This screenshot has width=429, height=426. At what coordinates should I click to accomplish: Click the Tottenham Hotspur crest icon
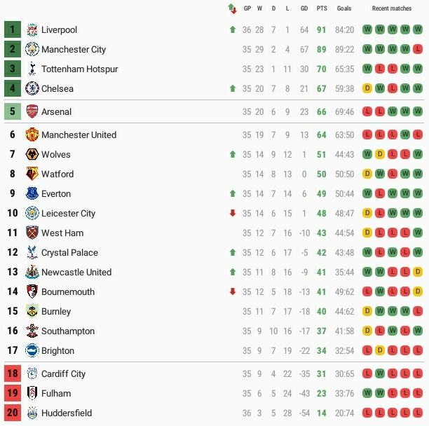[32, 69]
